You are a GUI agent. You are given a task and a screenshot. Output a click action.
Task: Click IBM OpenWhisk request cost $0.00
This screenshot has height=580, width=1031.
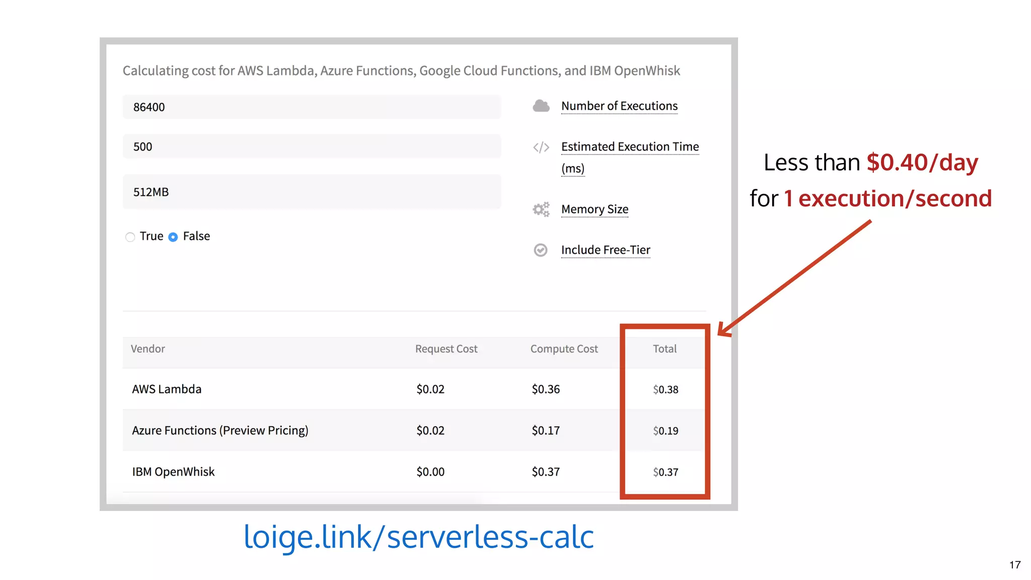point(430,472)
